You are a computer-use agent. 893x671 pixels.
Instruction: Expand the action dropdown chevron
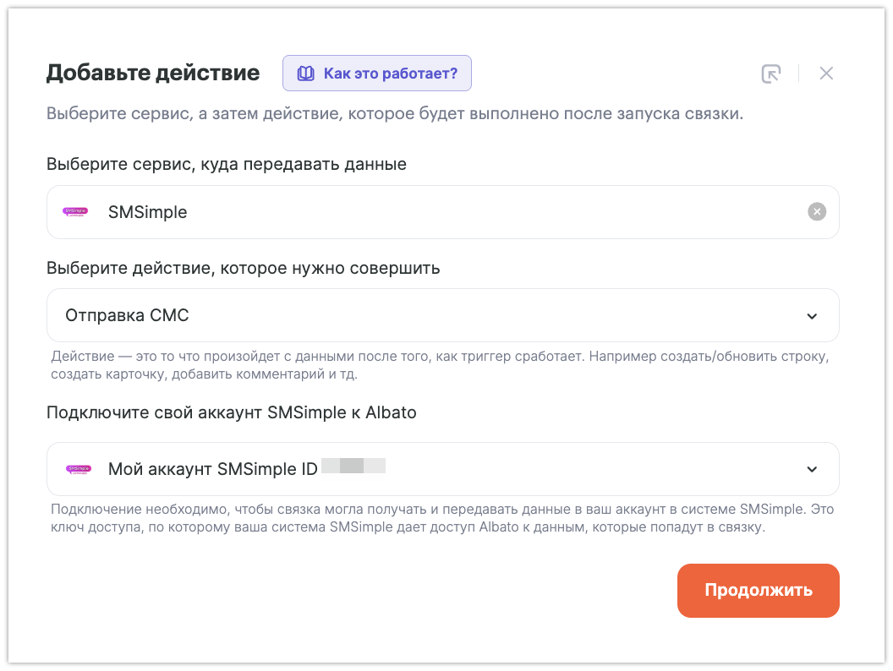point(812,316)
